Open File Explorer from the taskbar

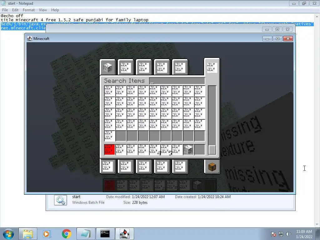[28, 234]
